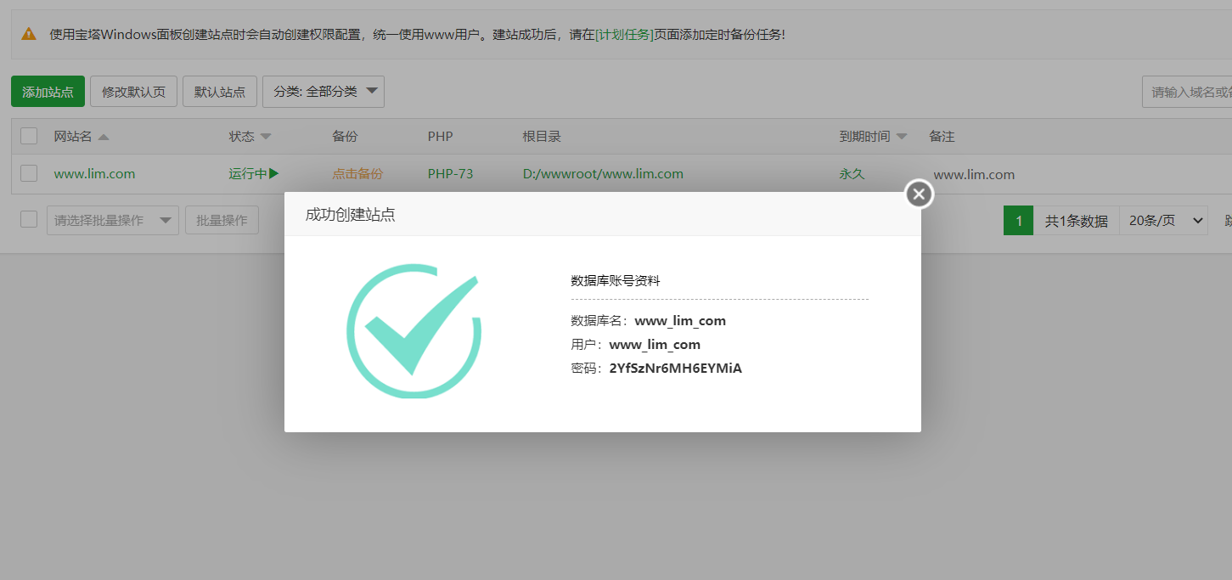Image resolution: width=1232 pixels, height=580 pixels.
Task: Click the 修改默认页 button
Action: (x=133, y=92)
